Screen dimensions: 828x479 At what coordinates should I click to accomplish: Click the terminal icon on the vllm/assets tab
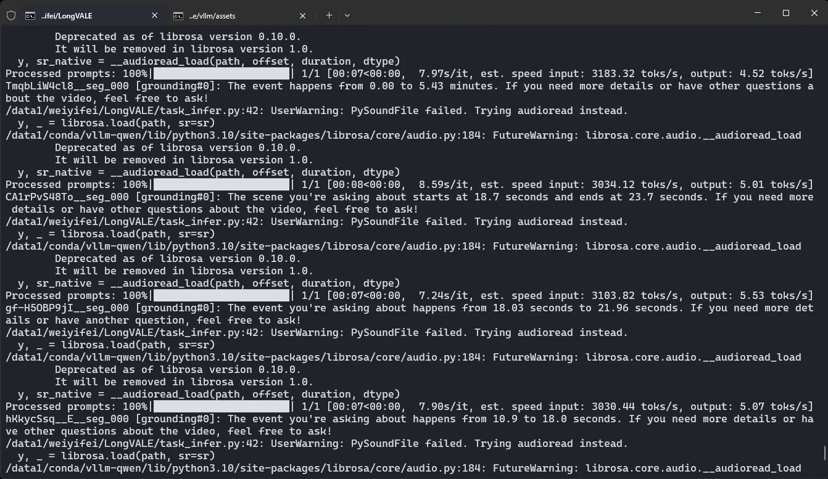(x=178, y=15)
